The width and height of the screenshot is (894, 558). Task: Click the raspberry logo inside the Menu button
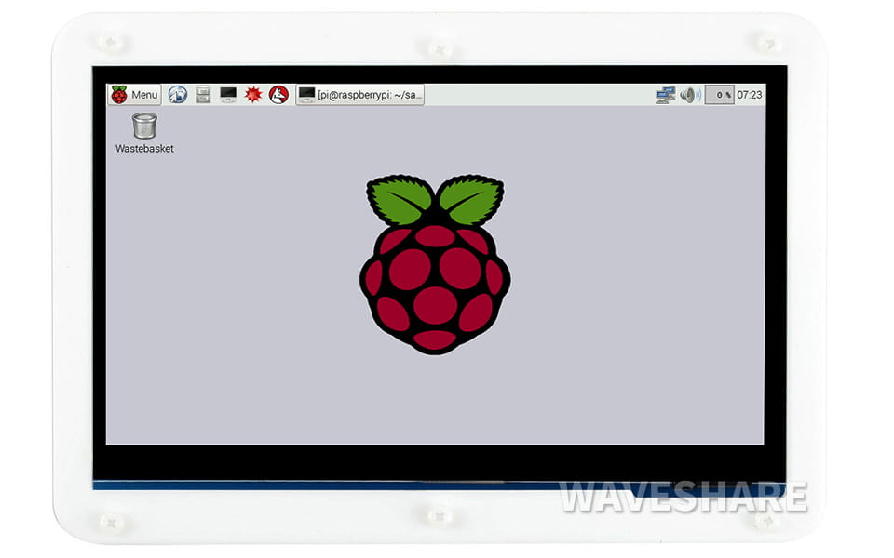coord(119,95)
